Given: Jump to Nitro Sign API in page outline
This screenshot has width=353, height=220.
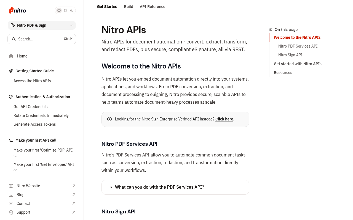Looking at the screenshot, I should (x=290, y=55).
